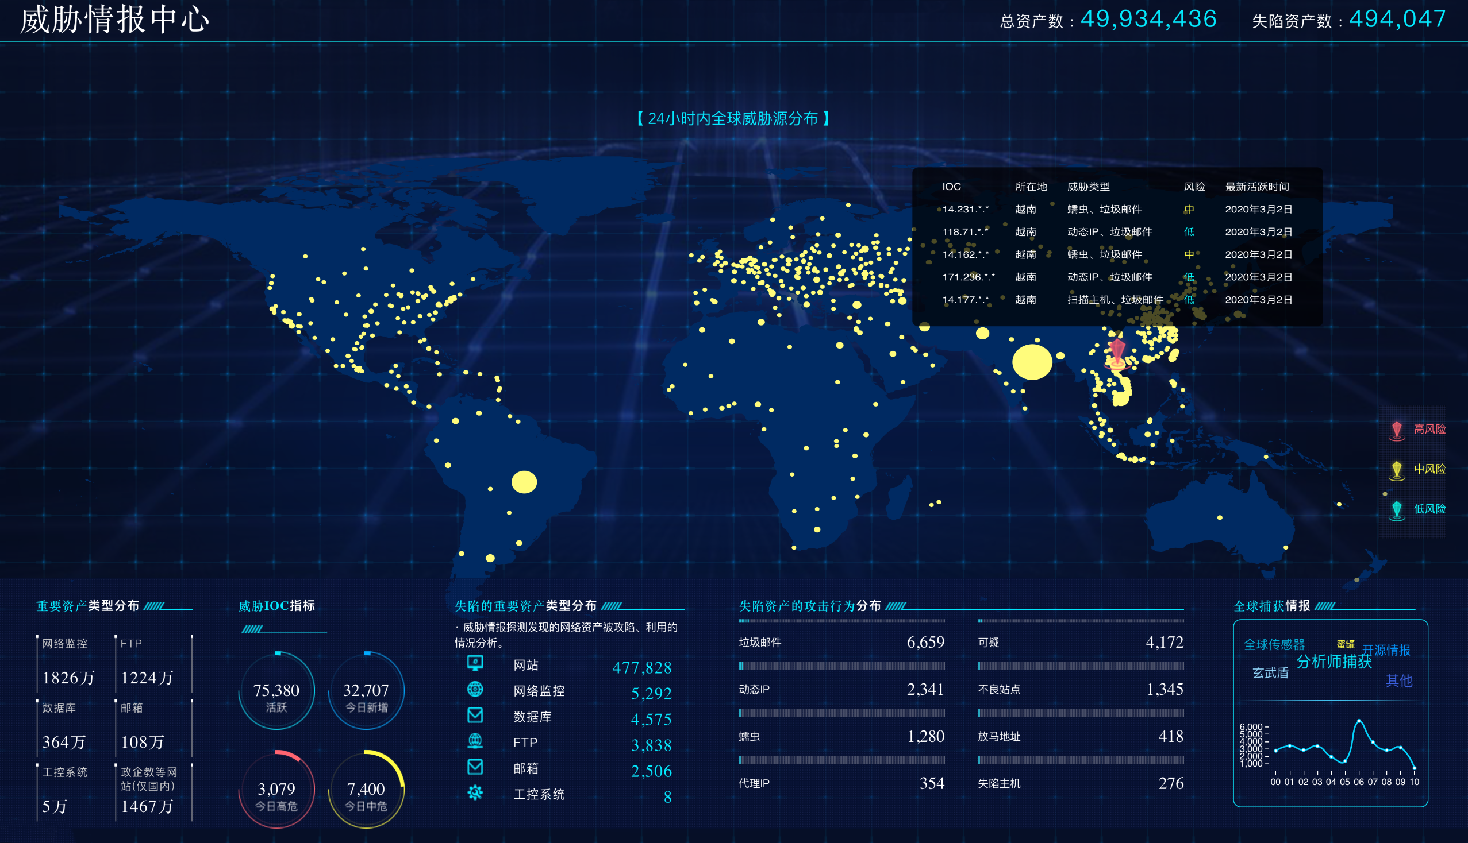The image size is (1468, 843).
Task: Click the 网站 value 477,828
Action: point(642,668)
